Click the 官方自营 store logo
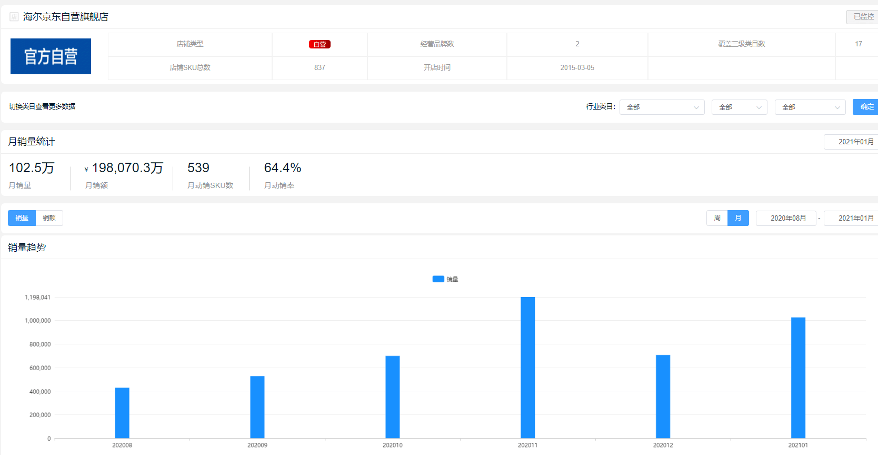The height and width of the screenshot is (455, 878). [51, 56]
